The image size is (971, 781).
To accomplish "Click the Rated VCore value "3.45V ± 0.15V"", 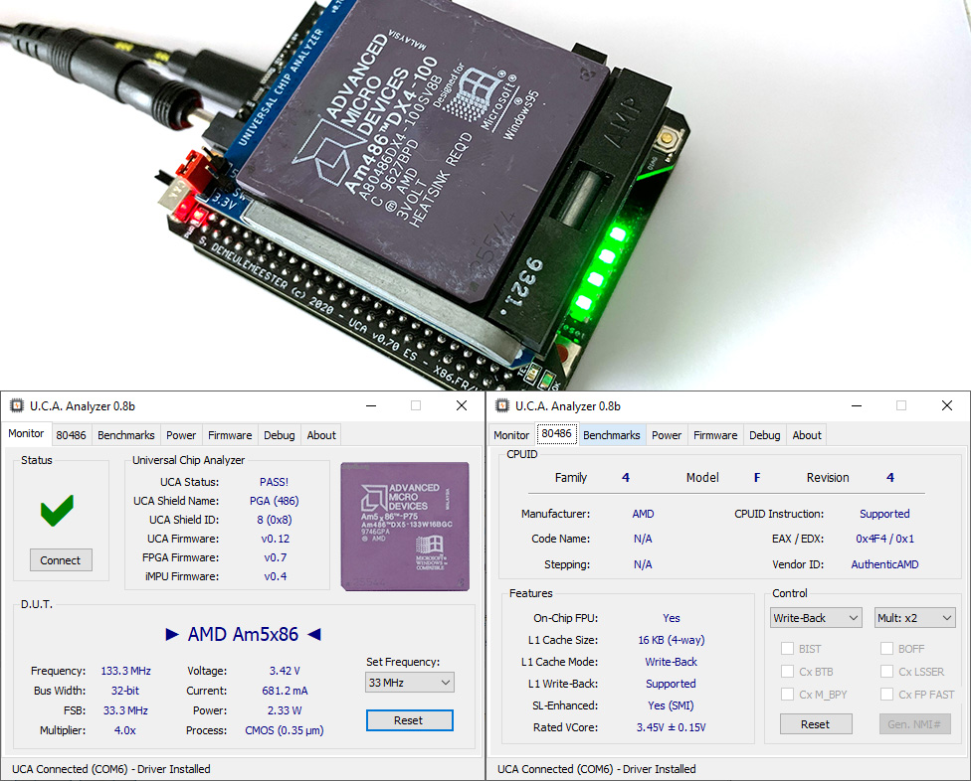I will [x=672, y=727].
